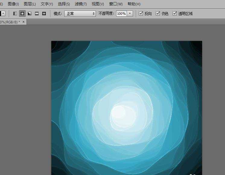Select the linear gradient icon
This screenshot has height=175, width=225.
coord(15,14)
